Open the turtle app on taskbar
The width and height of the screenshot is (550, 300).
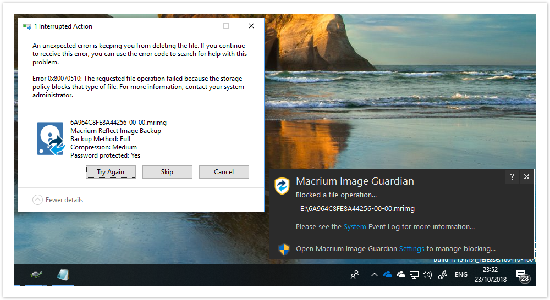click(x=36, y=275)
